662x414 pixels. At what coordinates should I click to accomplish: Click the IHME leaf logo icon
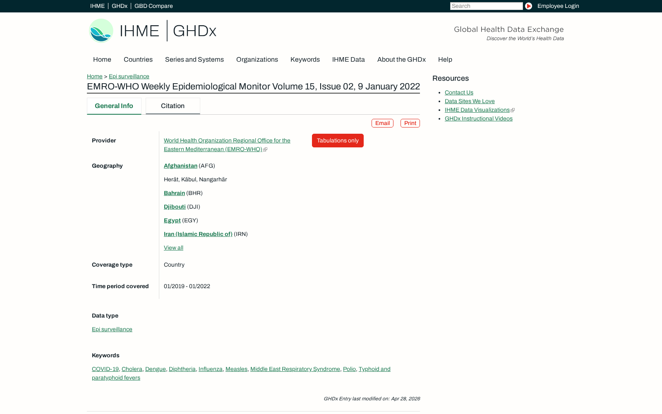(101, 31)
